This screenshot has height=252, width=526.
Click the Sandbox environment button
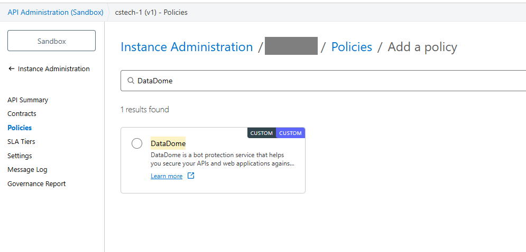(52, 41)
